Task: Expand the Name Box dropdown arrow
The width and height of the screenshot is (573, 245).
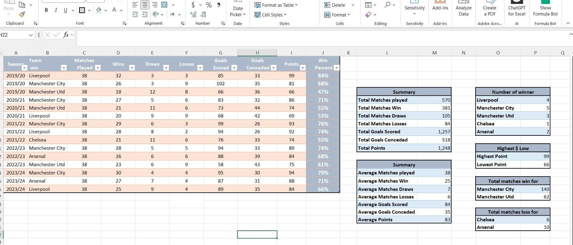Action: 31,35
